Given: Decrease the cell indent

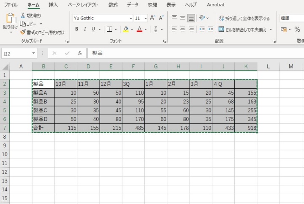Looking at the screenshot, I should coord(202,29).
